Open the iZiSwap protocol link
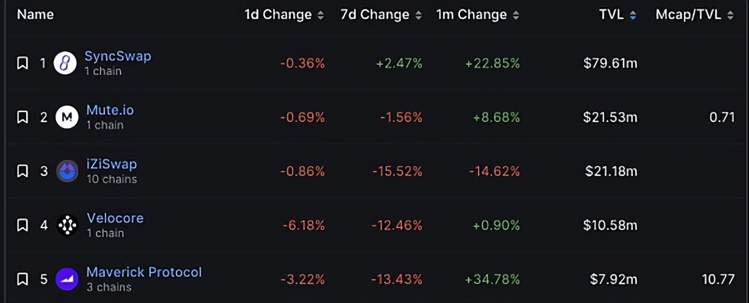The width and height of the screenshot is (749, 303). (x=112, y=165)
